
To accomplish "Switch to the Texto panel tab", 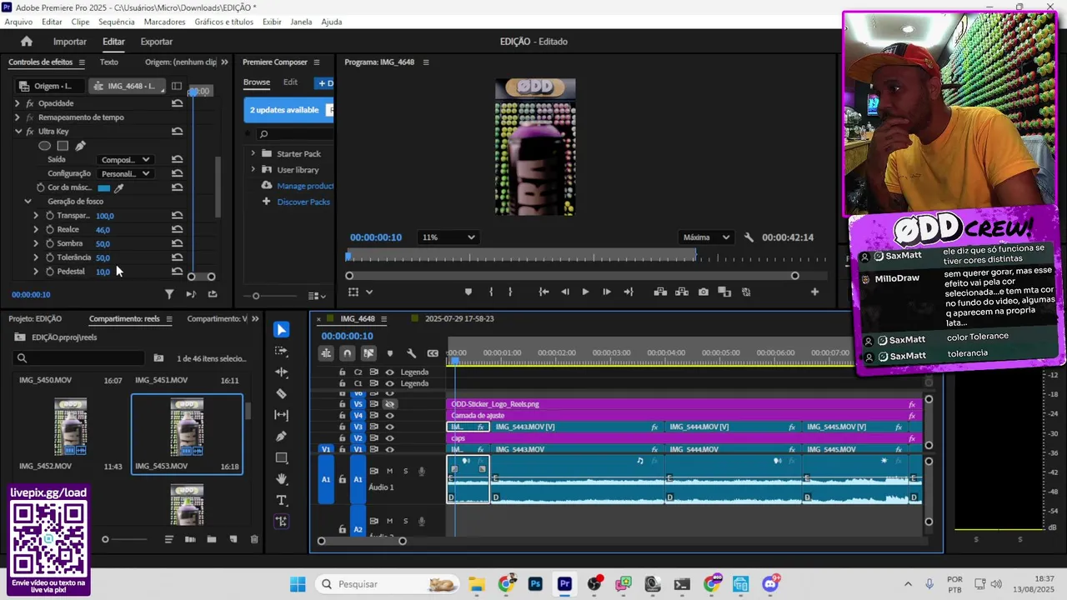I will (109, 62).
